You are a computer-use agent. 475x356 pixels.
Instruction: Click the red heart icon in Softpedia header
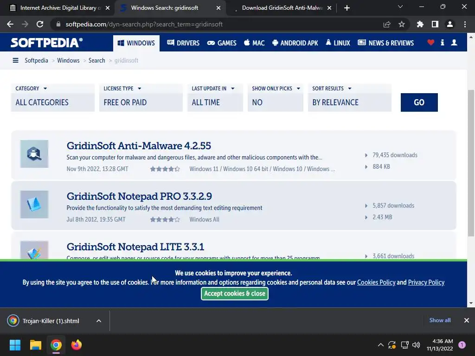(x=431, y=43)
